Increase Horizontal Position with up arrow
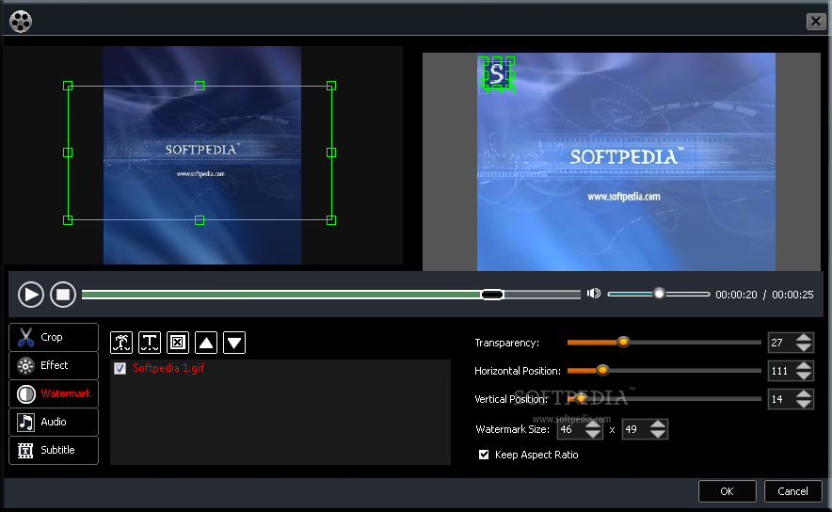 (x=804, y=365)
